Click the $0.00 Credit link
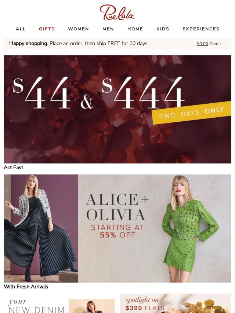 209,44
